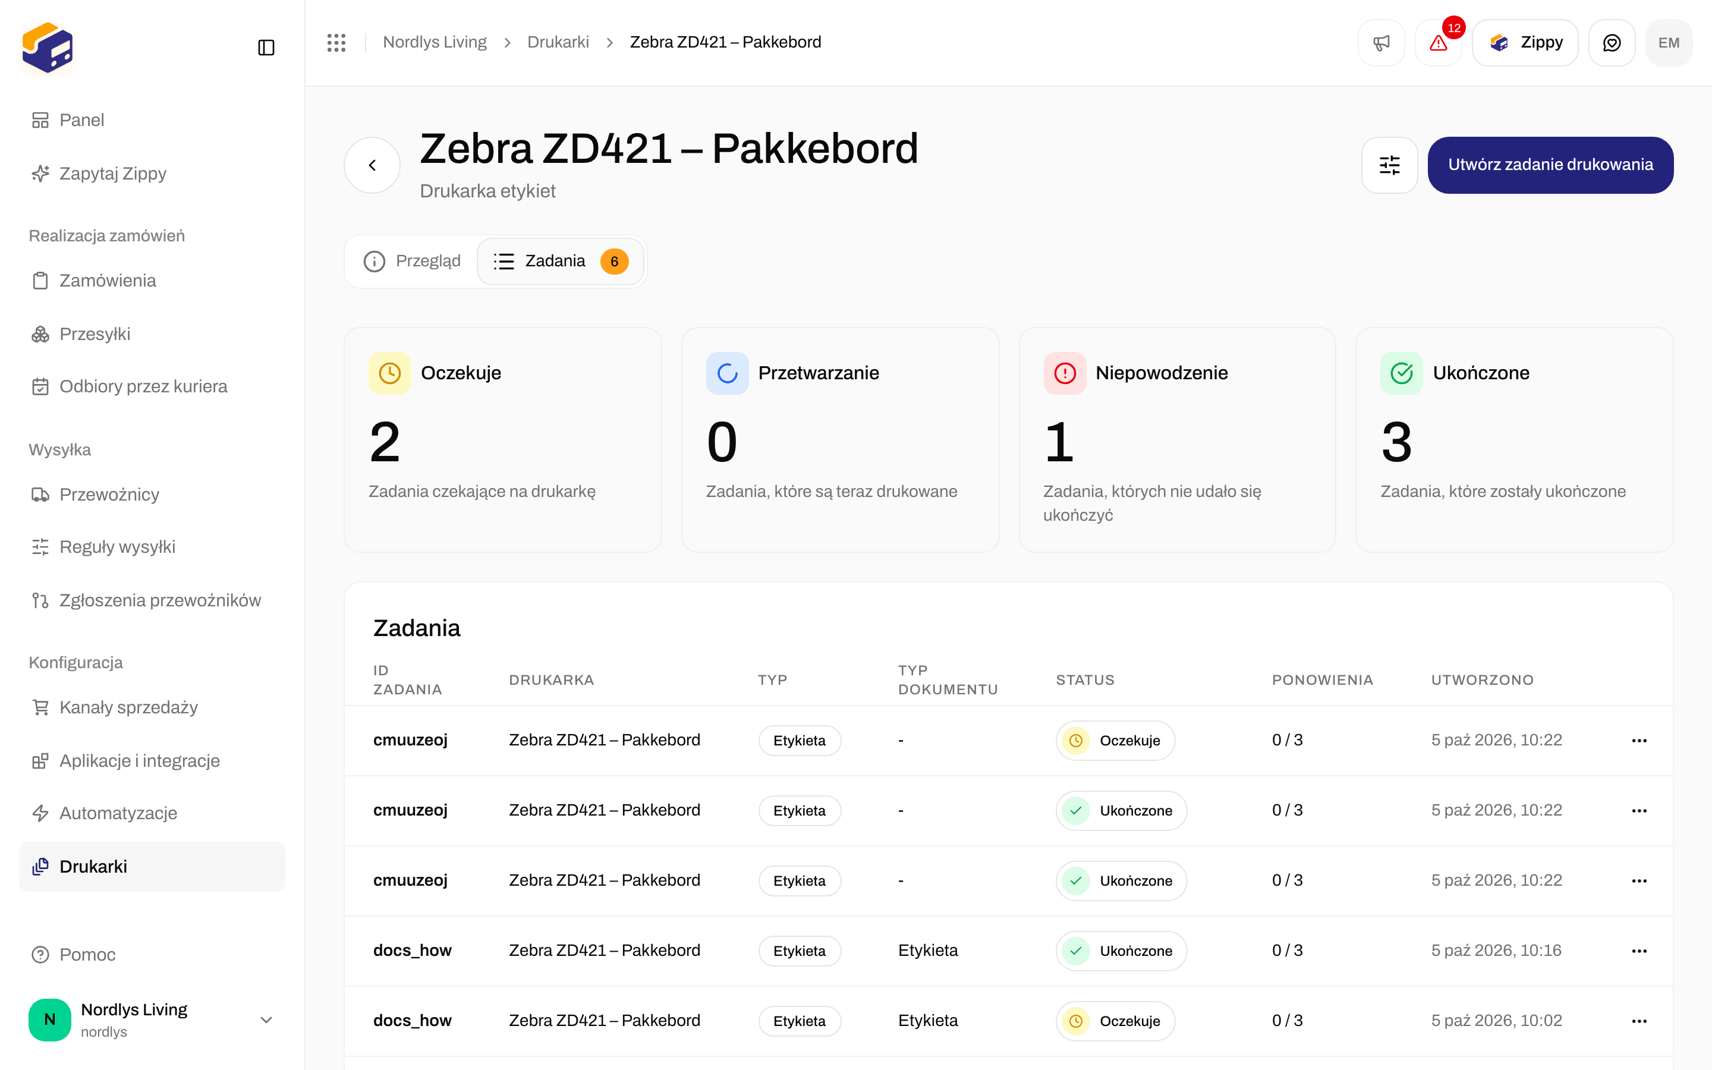Click Nordlys Living breadcrumb link
This screenshot has width=1712, height=1070.
pos(435,42)
